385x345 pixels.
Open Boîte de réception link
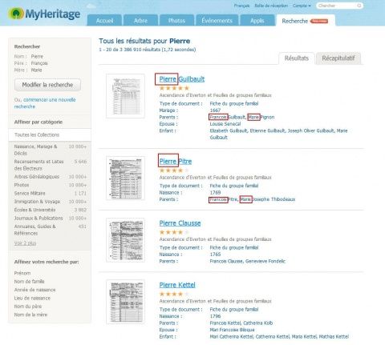pos(271,6)
